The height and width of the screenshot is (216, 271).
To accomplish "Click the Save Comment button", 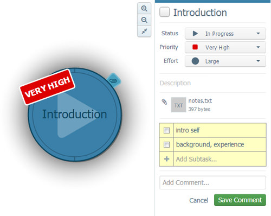I will 240,200.
